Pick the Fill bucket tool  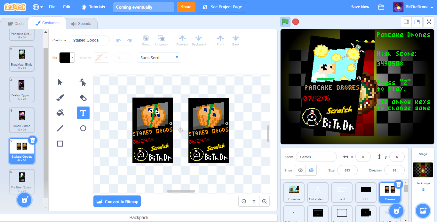point(60,113)
